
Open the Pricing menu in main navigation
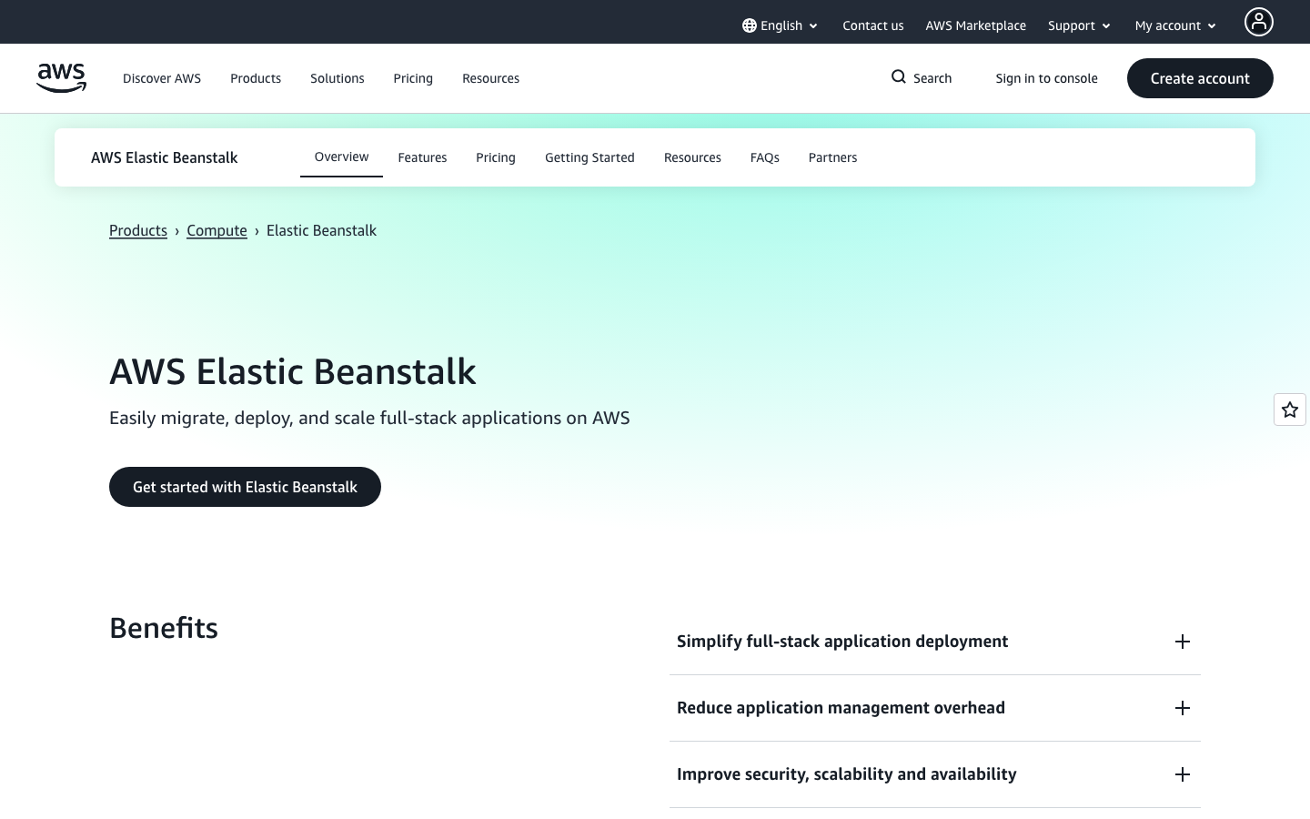[x=413, y=78]
